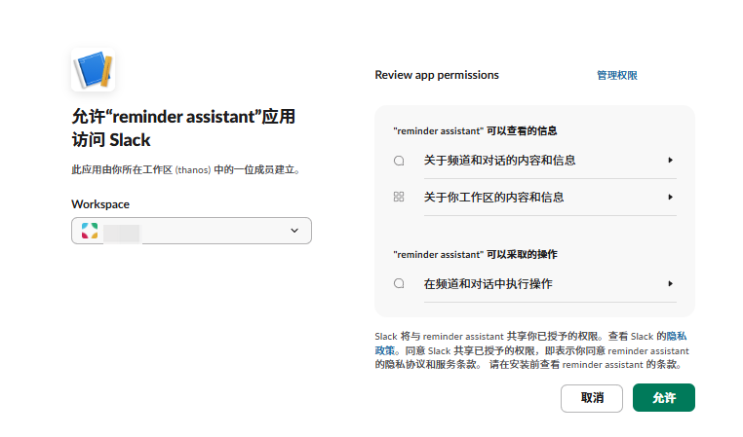Click chat bubble icon beside 在频道和对话中执行操作
Screen dimensions: 743x437
point(399,284)
